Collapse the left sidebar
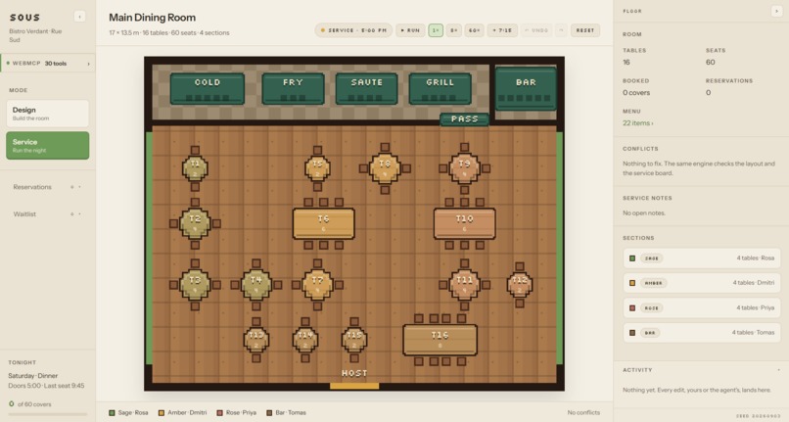The image size is (789, 422). 79,17
